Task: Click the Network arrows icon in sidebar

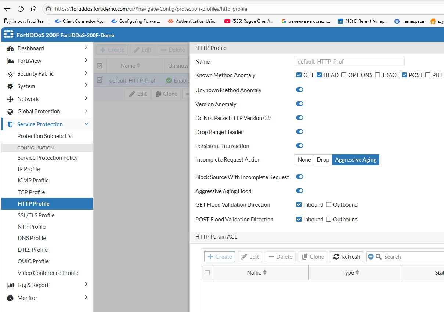Action: coord(10,99)
